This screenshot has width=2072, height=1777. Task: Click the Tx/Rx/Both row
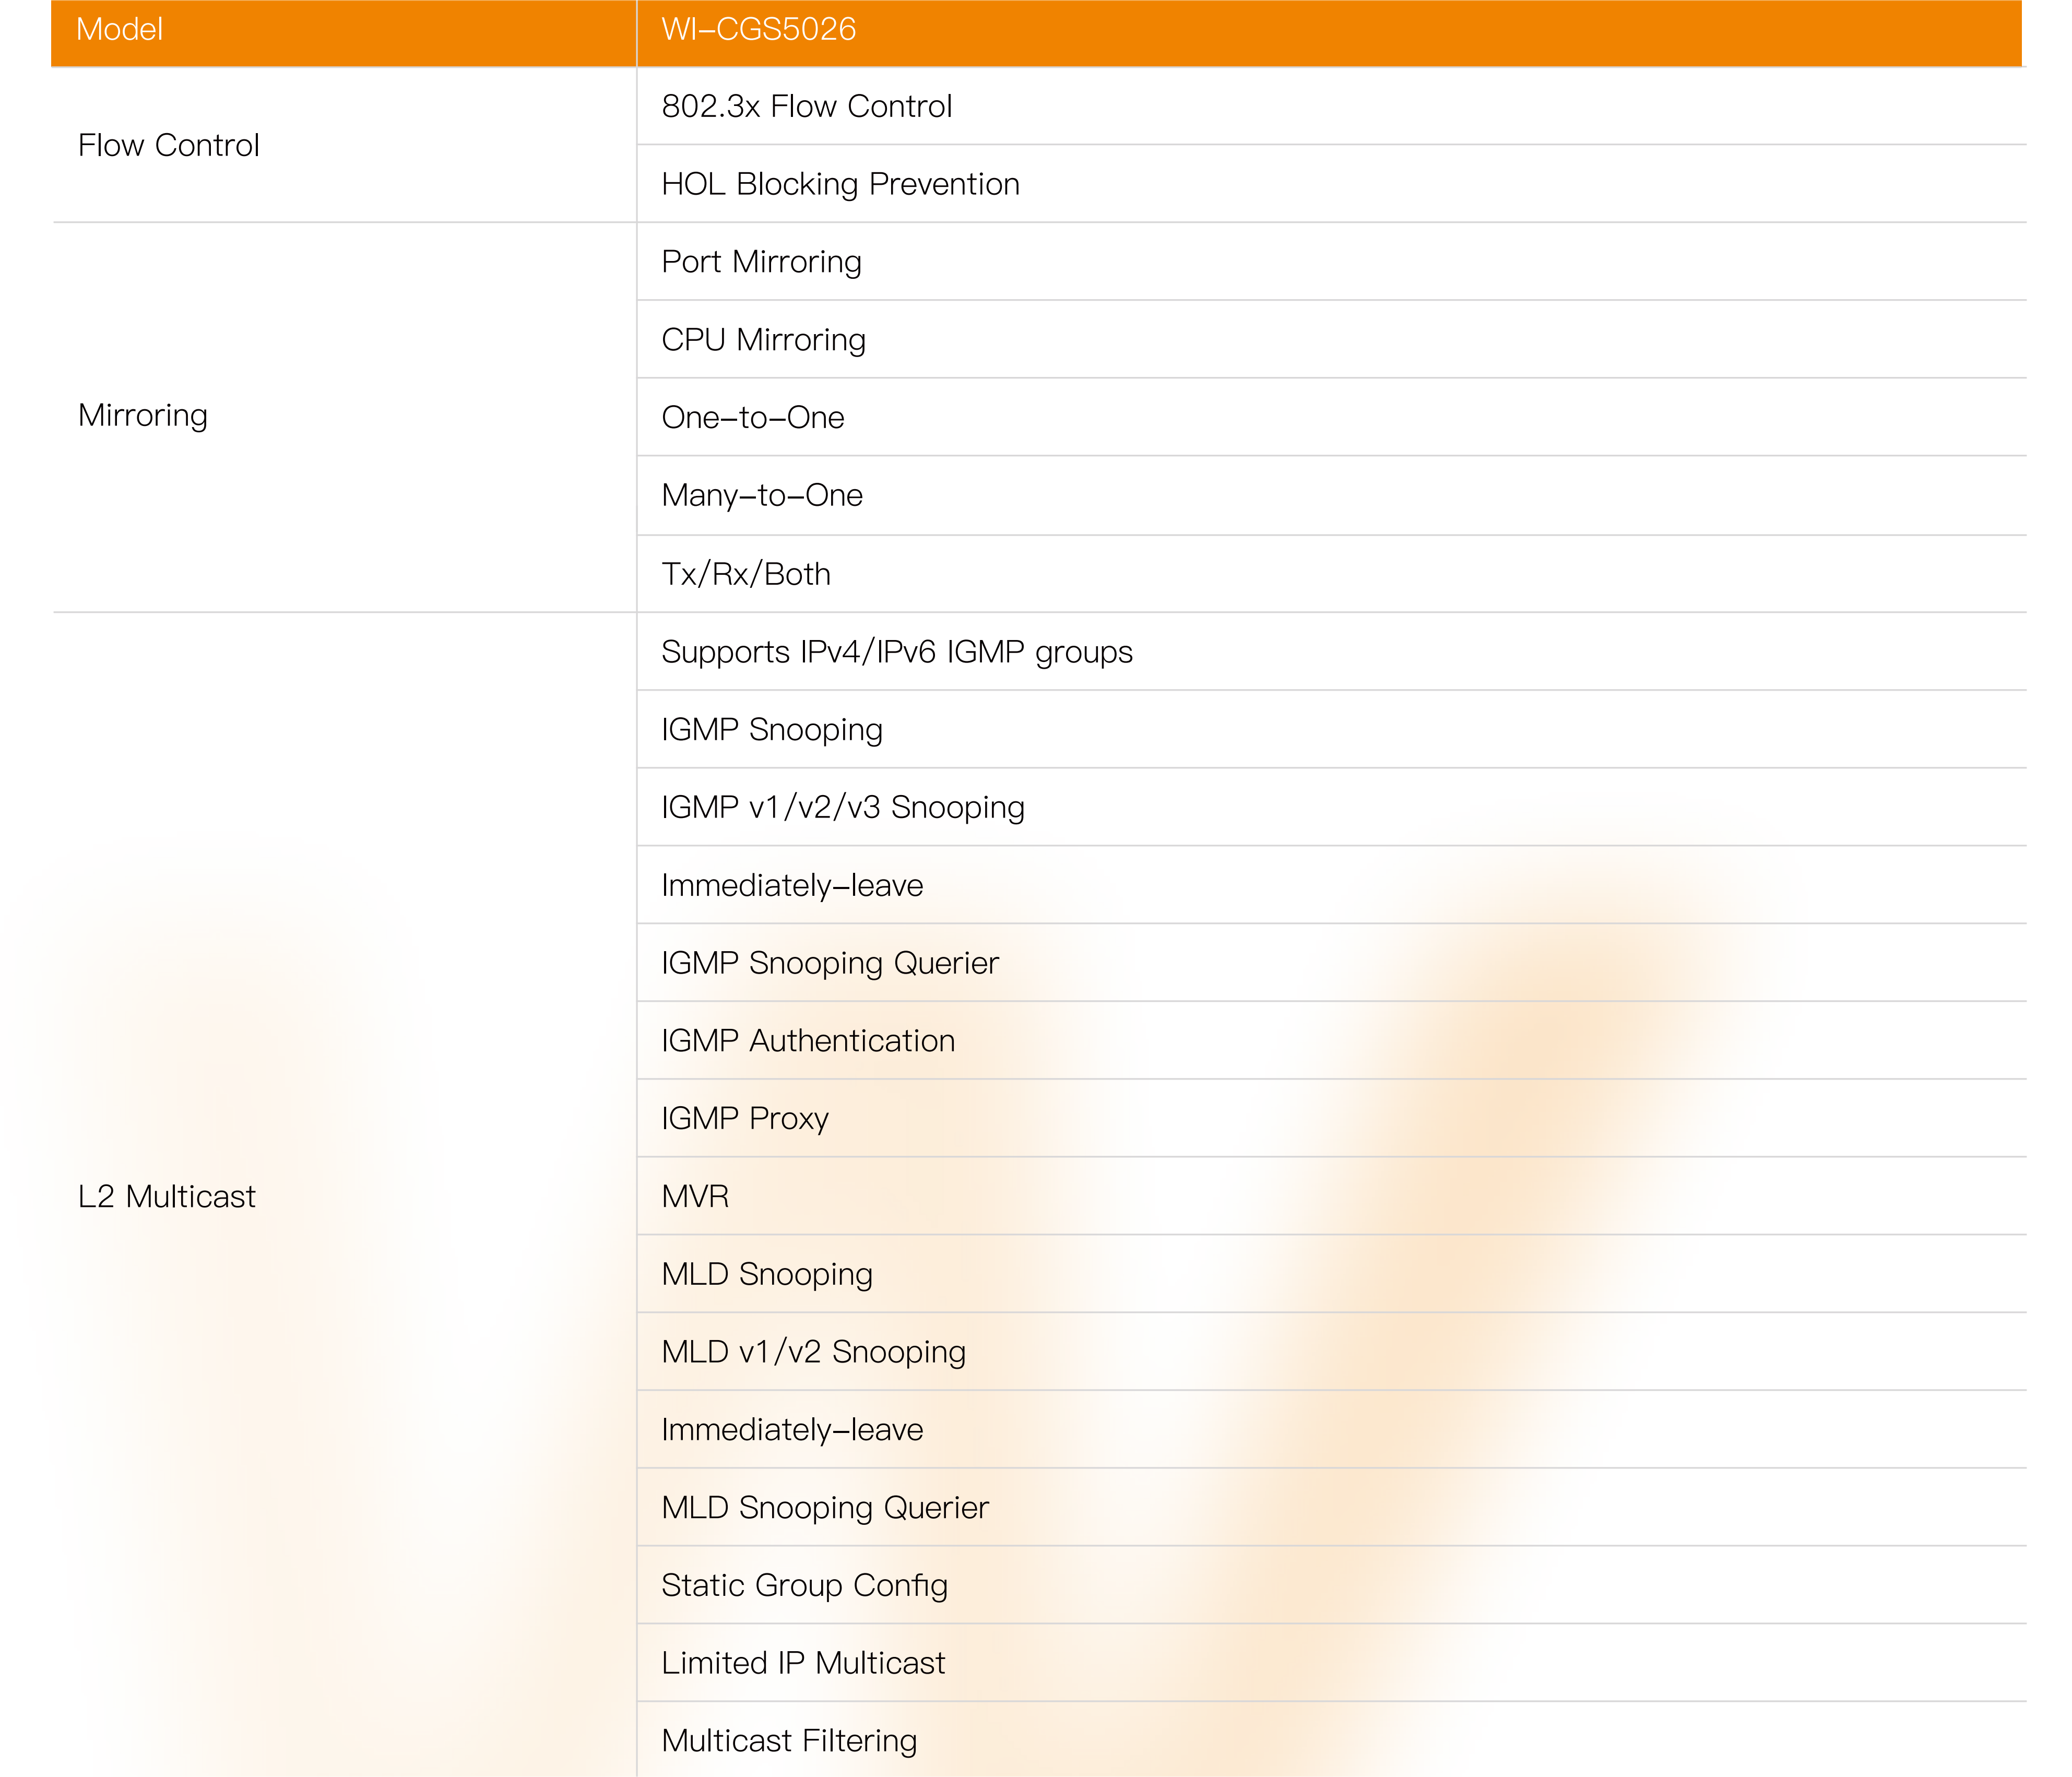[x=745, y=574]
